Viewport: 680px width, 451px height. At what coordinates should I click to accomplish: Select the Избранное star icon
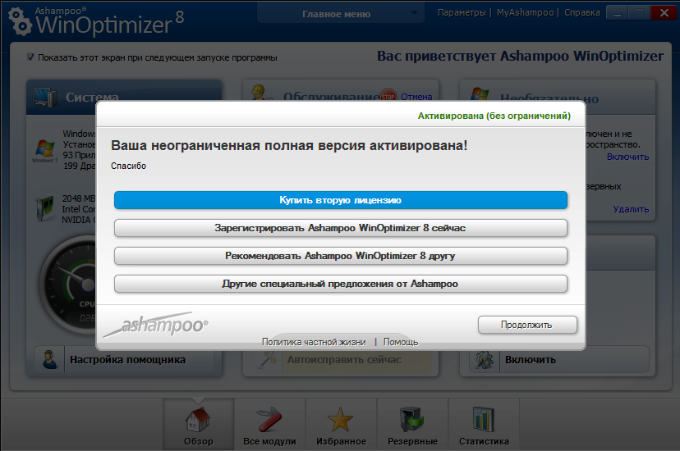point(341,421)
